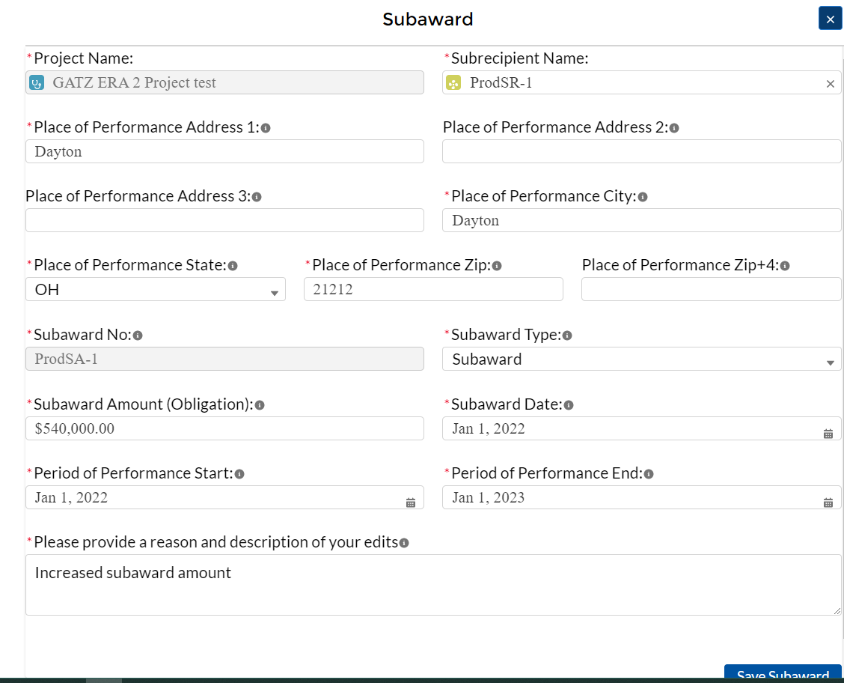Open the Period of Performance End calendar icon

828,503
